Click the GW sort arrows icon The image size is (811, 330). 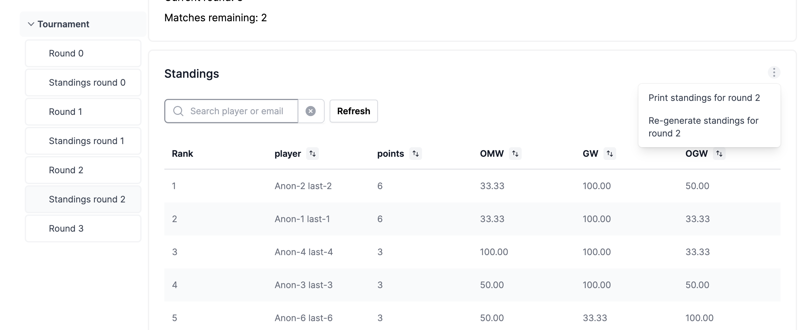[x=610, y=154]
